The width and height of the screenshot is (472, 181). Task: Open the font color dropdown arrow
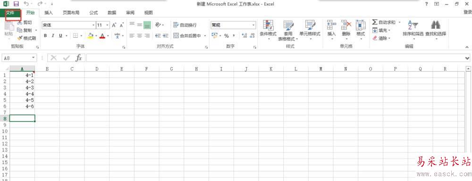(108, 36)
